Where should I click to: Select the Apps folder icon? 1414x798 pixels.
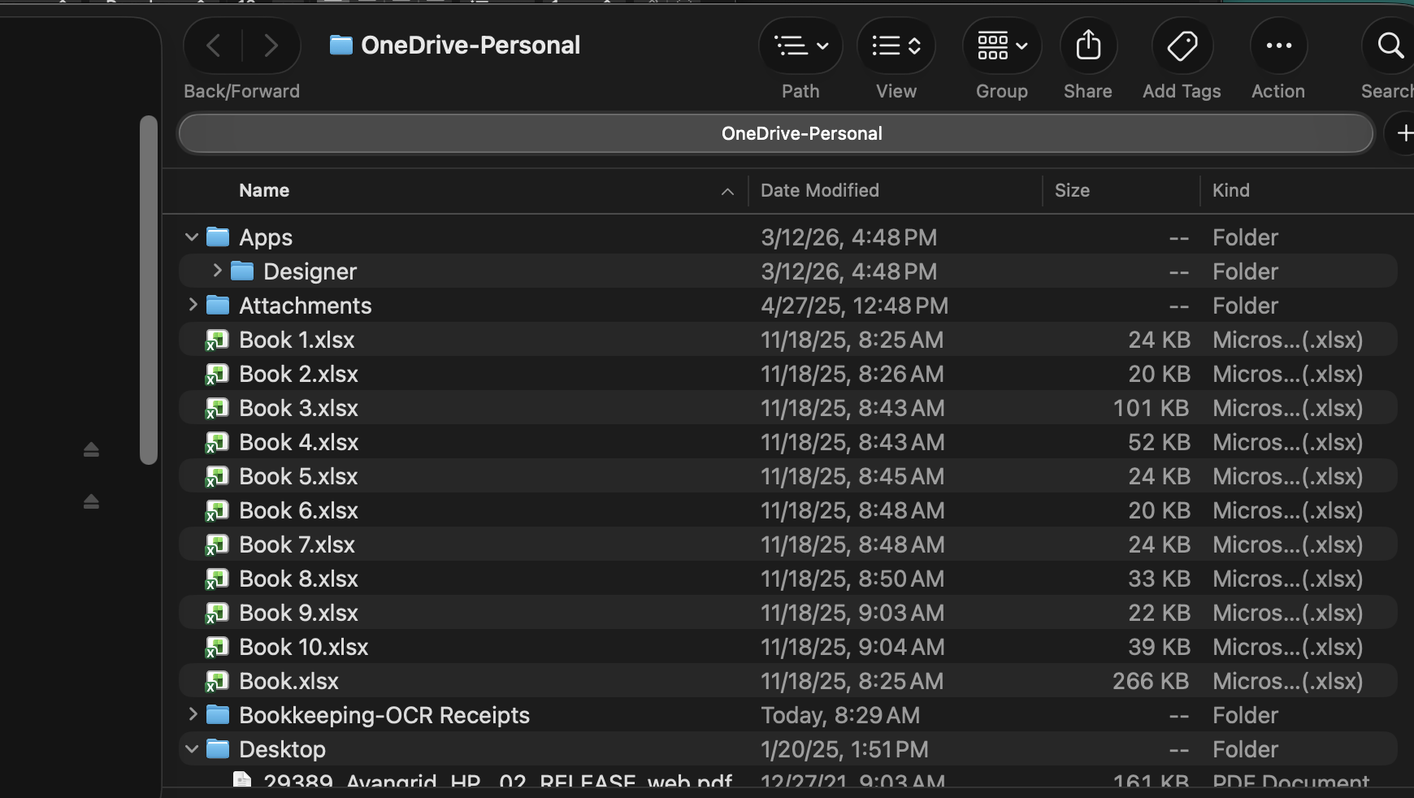tap(218, 237)
